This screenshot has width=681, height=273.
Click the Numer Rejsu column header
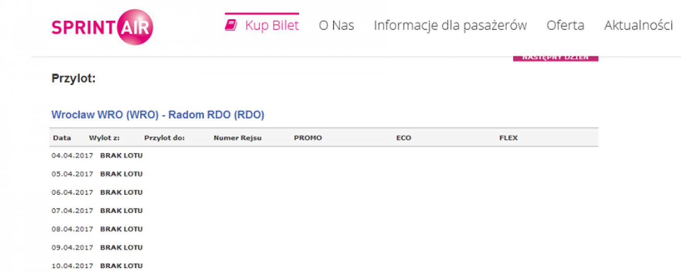click(x=237, y=138)
